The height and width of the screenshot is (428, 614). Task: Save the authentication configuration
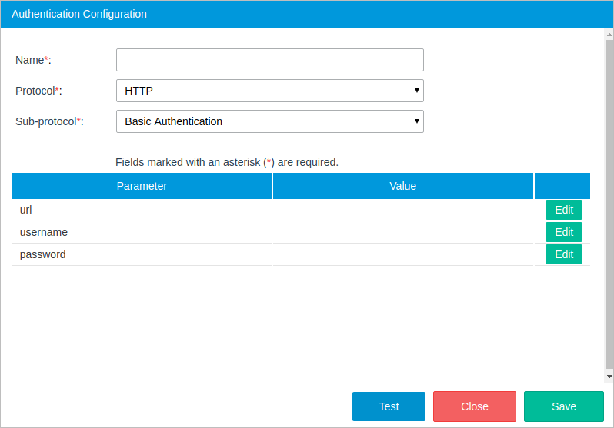coord(563,406)
